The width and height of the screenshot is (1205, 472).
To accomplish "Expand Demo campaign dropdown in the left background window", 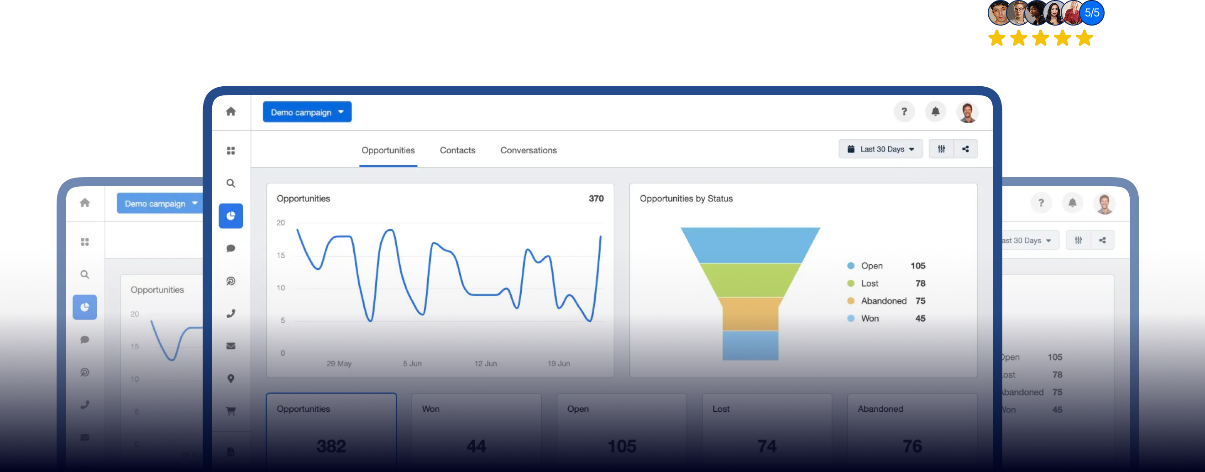I will (x=159, y=203).
